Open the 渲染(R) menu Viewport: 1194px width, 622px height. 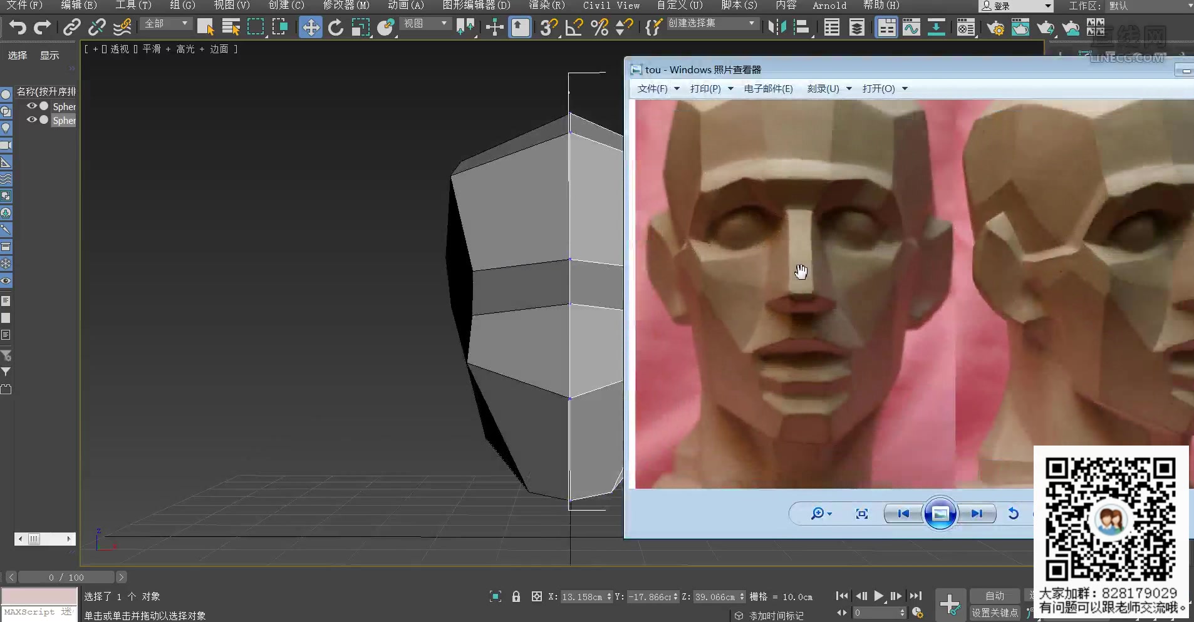click(546, 5)
